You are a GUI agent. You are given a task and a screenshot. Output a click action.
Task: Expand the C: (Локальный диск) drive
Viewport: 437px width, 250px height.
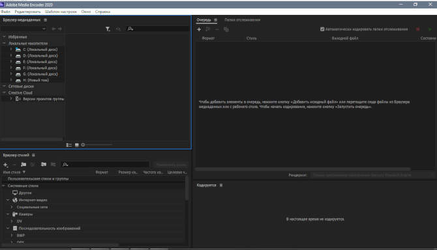point(11,49)
